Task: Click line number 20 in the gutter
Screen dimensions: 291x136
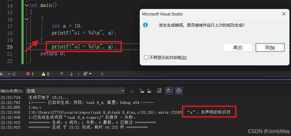Action: click(x=10, y=47)
